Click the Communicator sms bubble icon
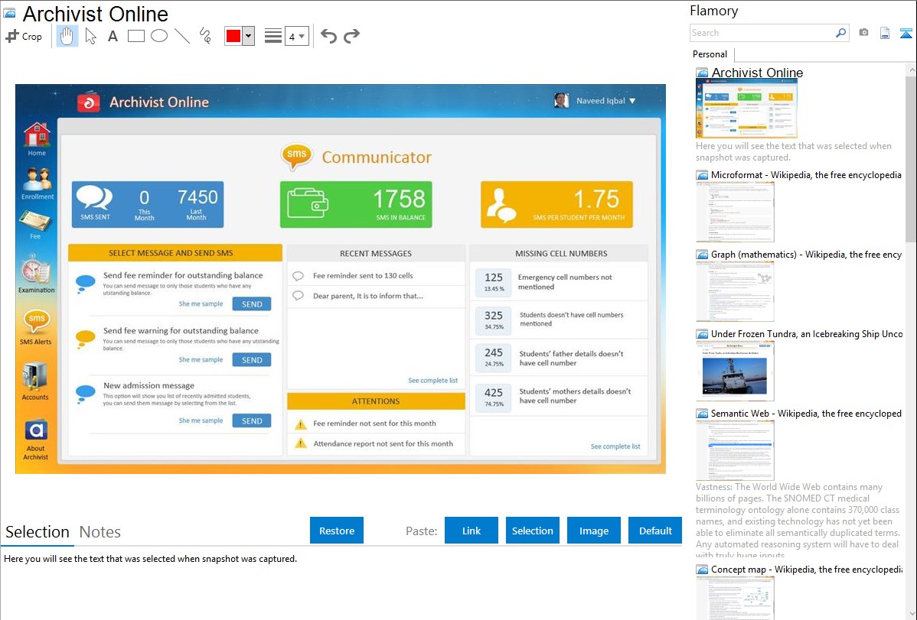This screenshot has height=620, width=917. 296,157
